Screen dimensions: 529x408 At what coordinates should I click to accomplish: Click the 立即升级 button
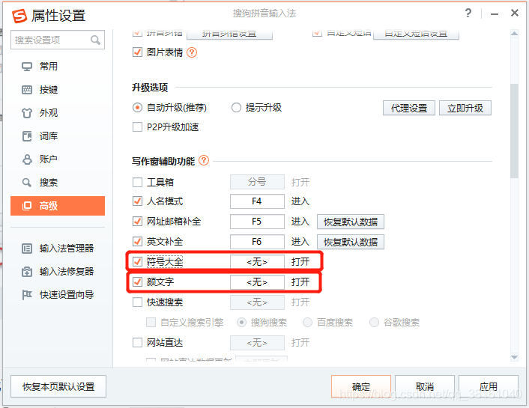click(465, 109)
